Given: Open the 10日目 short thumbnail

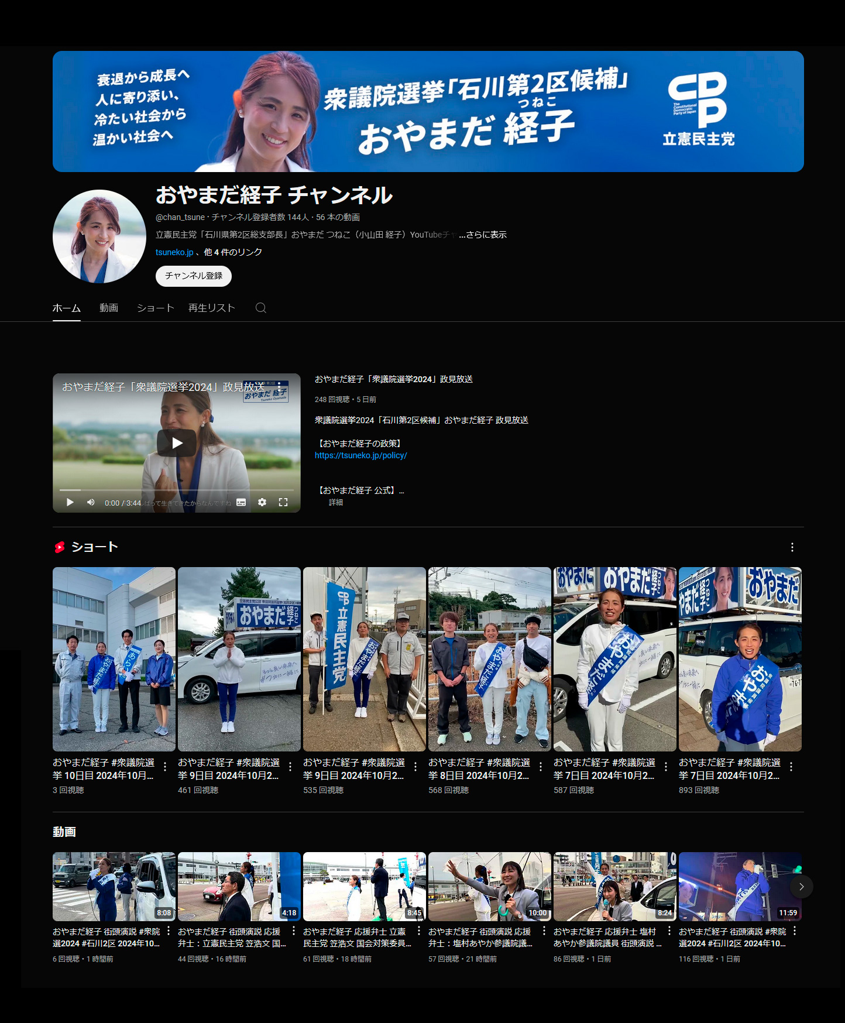Looking at the screenshot, I should [114, 659].
